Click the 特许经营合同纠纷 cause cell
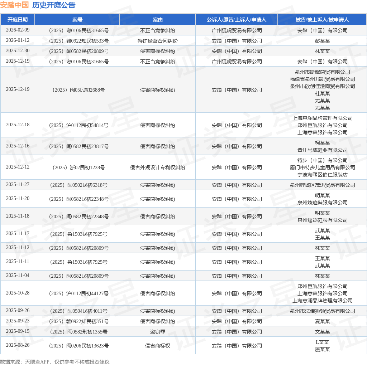 (x=158, y=41)
